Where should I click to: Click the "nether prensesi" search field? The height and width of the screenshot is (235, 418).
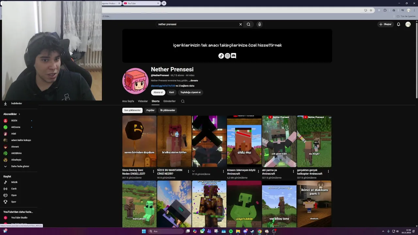(x=198, y=24)
